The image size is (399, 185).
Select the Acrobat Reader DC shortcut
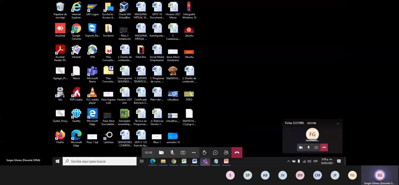click(60, 53)
